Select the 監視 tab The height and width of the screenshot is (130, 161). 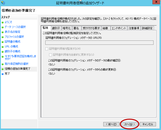point(46,28)
